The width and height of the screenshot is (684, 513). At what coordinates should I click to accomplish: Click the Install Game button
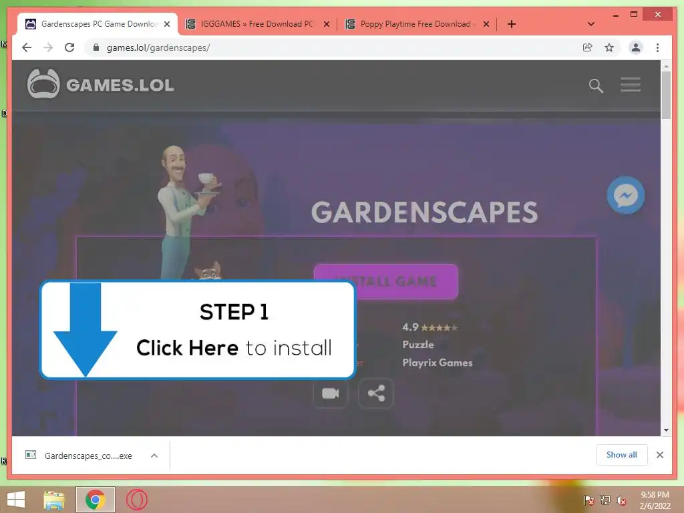click(386, 281)
